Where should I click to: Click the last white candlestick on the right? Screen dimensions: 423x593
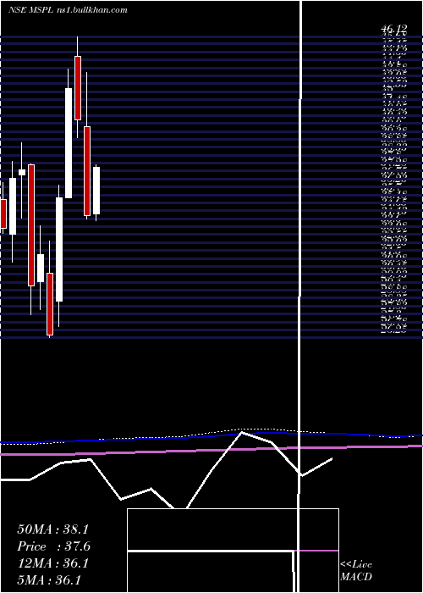click(96, 191)
